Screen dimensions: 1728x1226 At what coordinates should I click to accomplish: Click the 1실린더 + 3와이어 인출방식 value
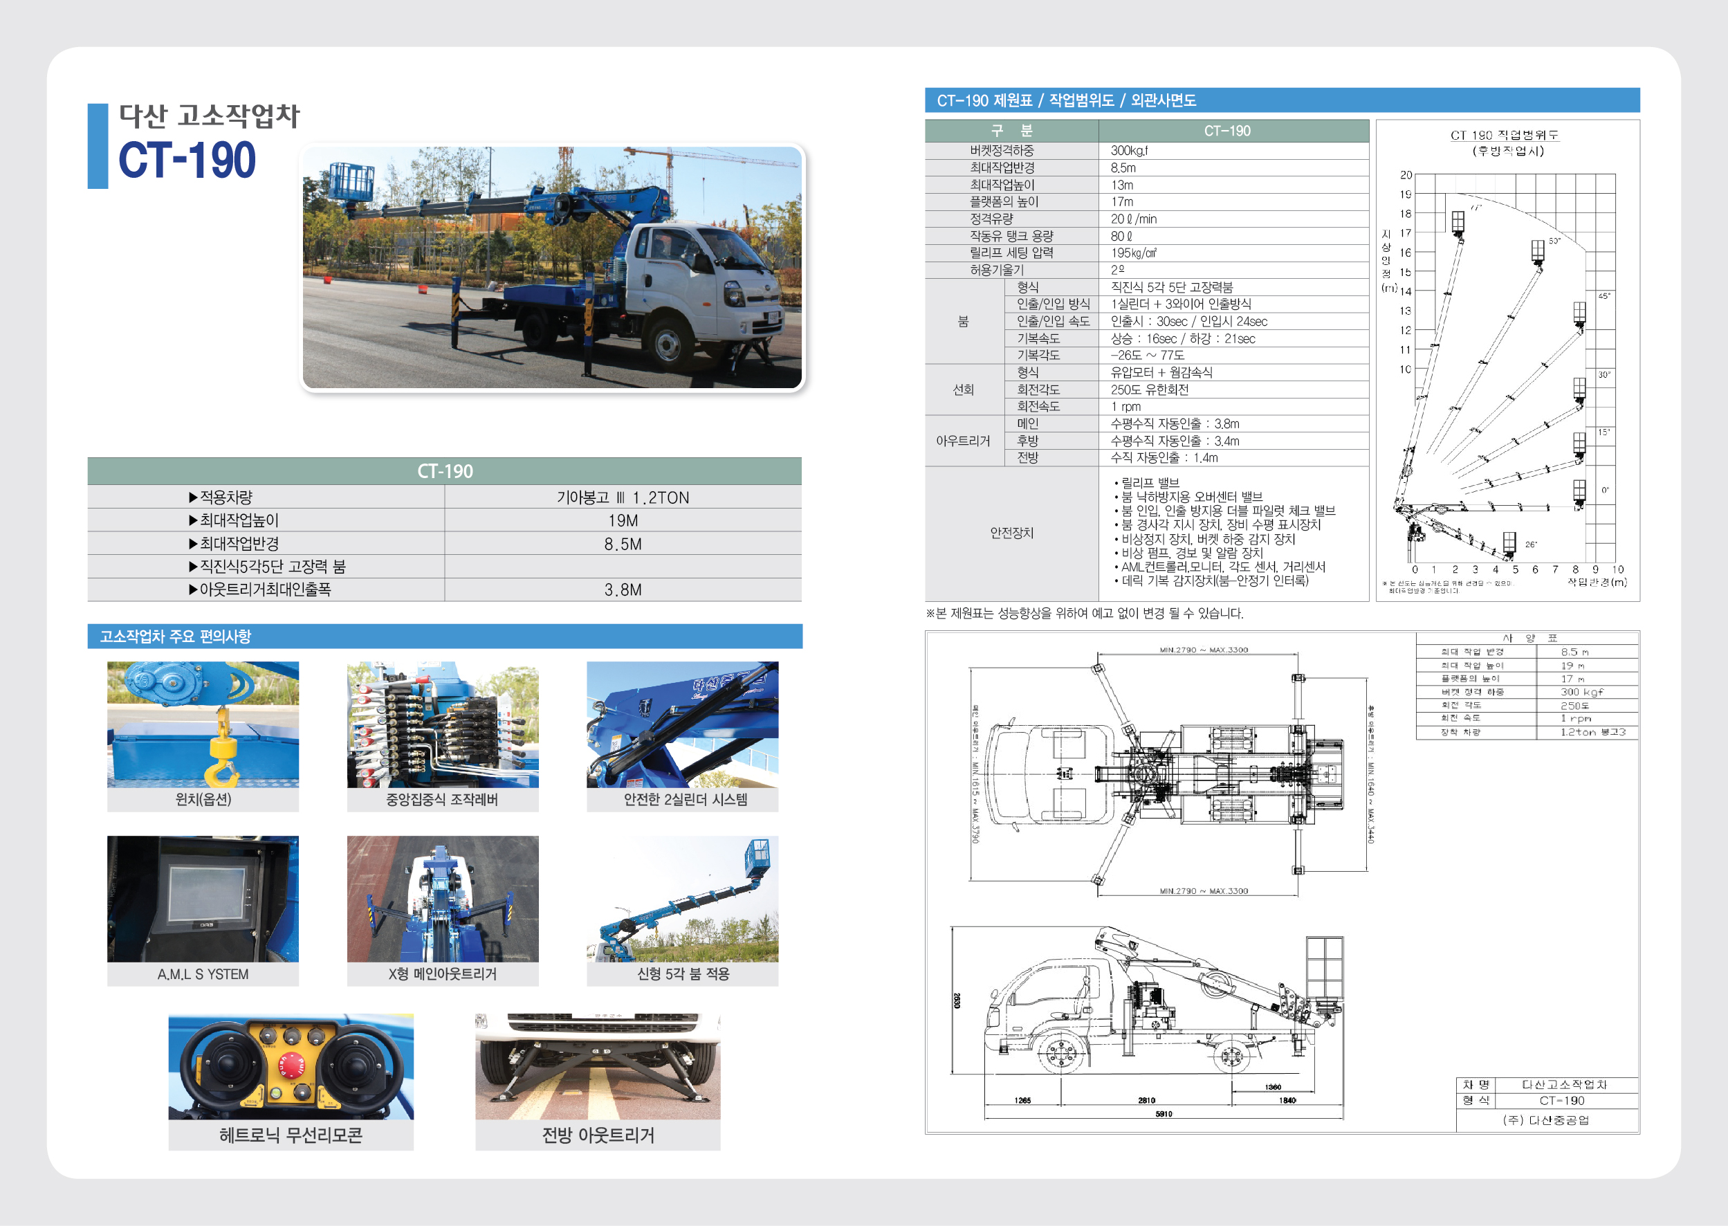click(1180, 304)
